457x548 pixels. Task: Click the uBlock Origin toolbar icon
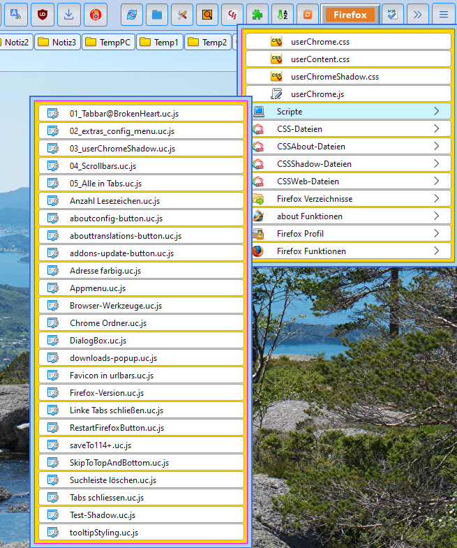point(43,14)
